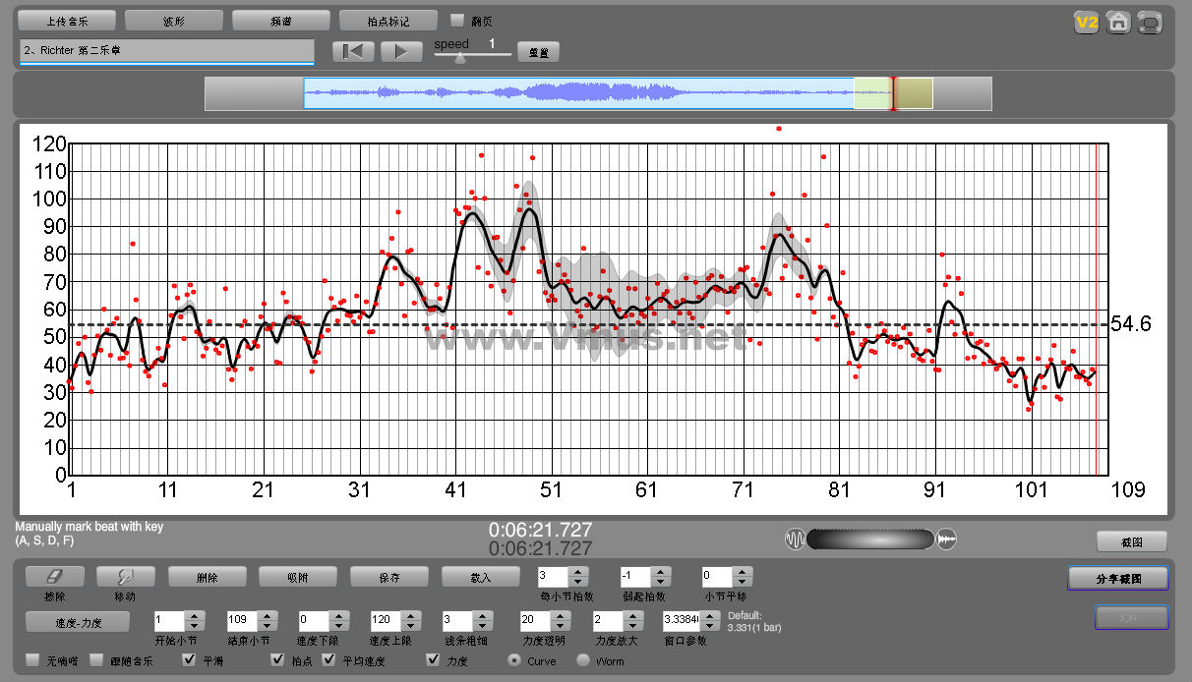Screen dimensions: 1192x682
Task: Click the 截图 screenshot button
Action: coord(1132,541)
